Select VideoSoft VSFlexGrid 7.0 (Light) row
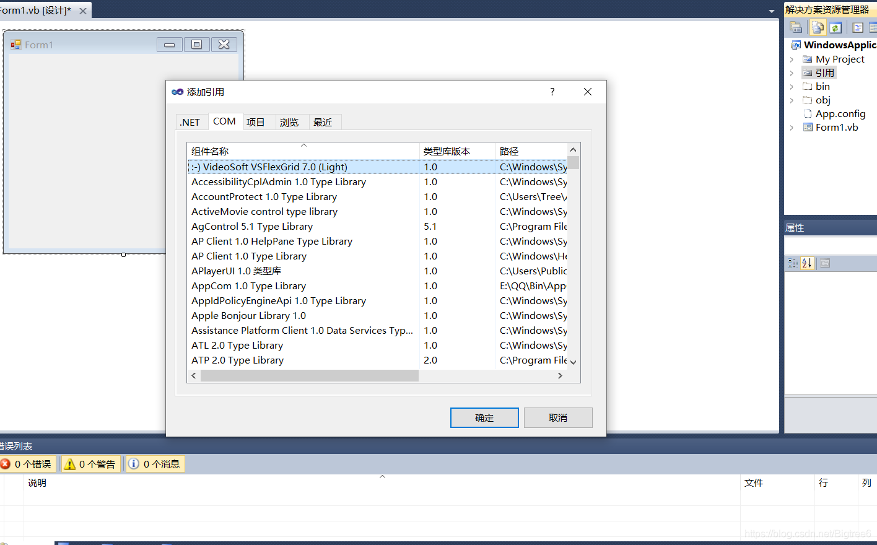Image resolution: width=877 pixels, height=545 pixels. coord(377,167)
